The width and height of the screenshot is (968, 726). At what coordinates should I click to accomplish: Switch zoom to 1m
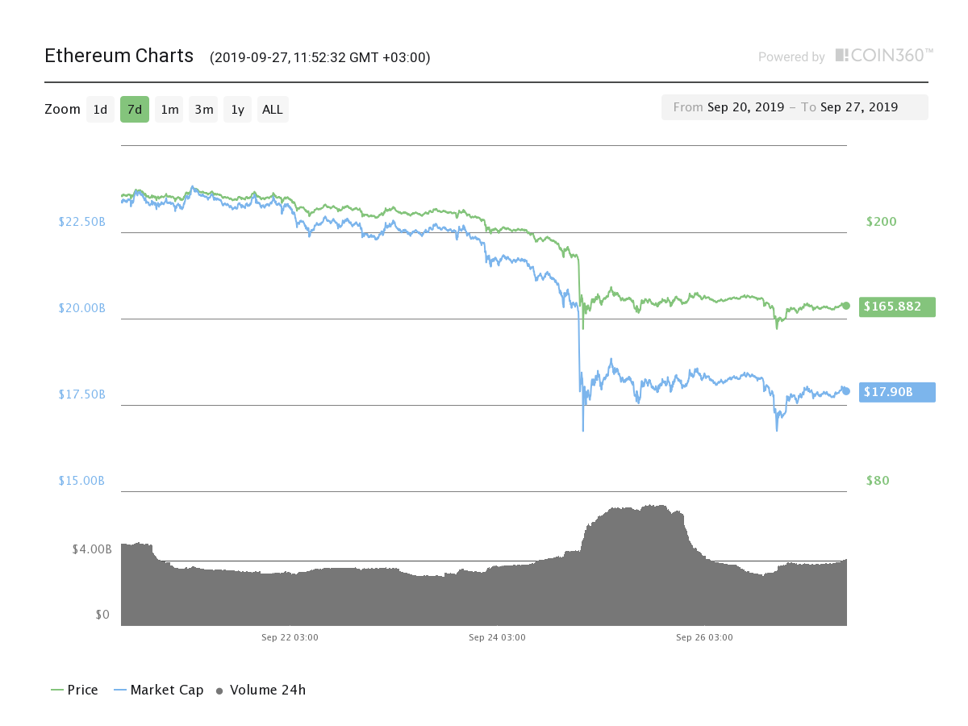[x=169, y=109]
